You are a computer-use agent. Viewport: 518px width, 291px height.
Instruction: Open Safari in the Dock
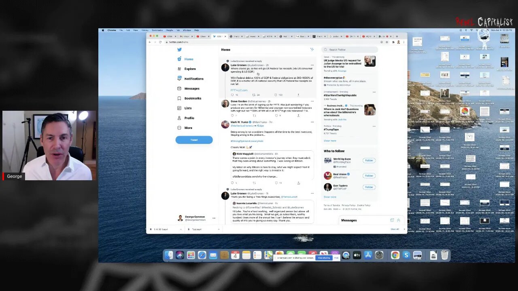pos(202,255)
